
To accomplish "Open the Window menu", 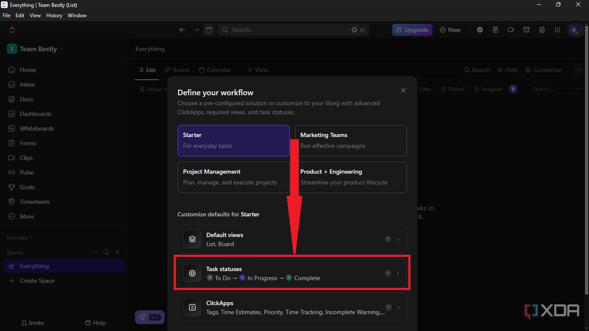I will pyautogui.click(x=77, y=15).
